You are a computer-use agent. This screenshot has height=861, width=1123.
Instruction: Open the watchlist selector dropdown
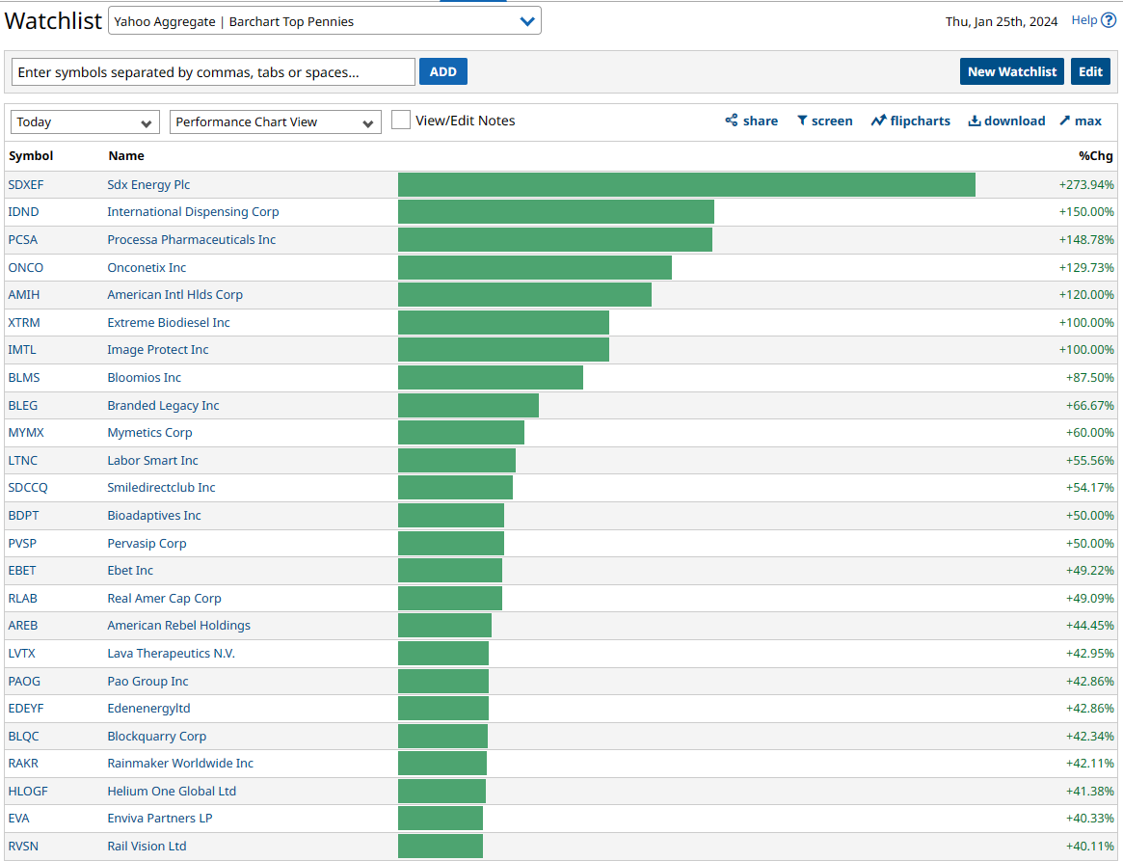coord(325,21)
